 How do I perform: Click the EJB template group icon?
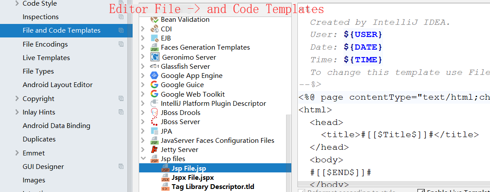154,38
